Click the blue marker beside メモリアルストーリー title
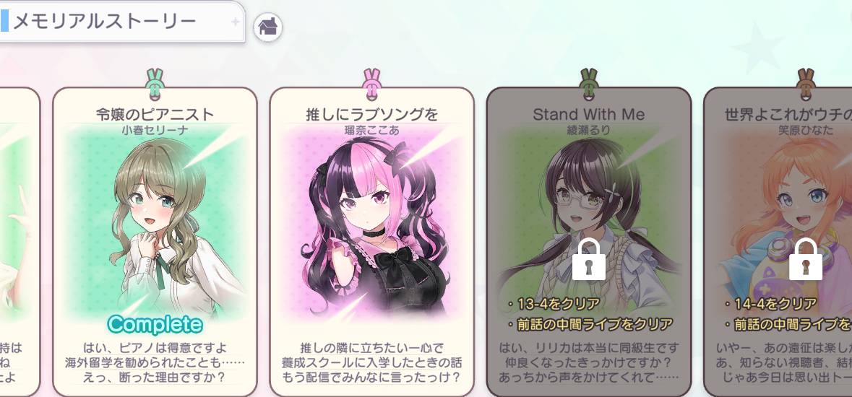The image size is (852, 397). [4, 21]
